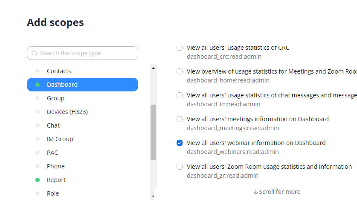The height and width of the screenshot is (216, 357).
Task: Click the scope list scrollbar down arrow
Action: 153,196
